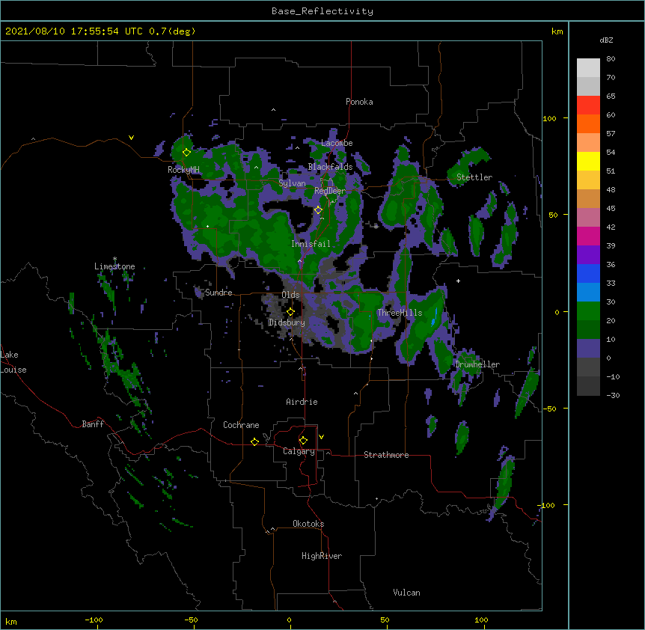Image resolution: width=645 pixels, height=630 pixels.
Task: Click the Vulcan town label
Action: click(406, 593)
